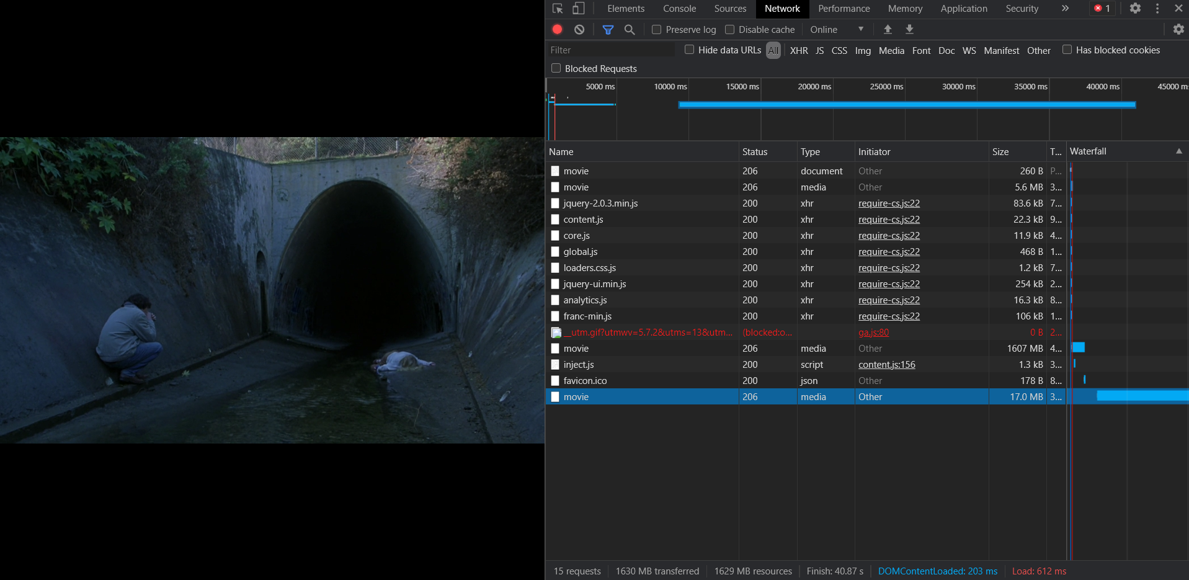This screenshot has height=580, width=1189.
Task: Filter by XHR requests
Action: point(799,50)
